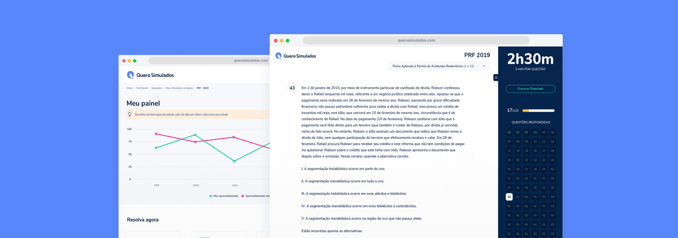Jump to question 04 in the grid
Viewport: 678px width, 238px height.
tap(535, 132)
